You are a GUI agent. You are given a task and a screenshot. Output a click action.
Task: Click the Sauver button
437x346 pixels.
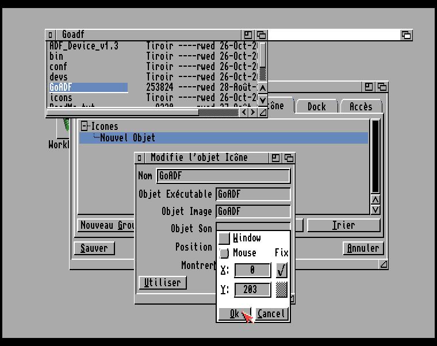(94, 248)
